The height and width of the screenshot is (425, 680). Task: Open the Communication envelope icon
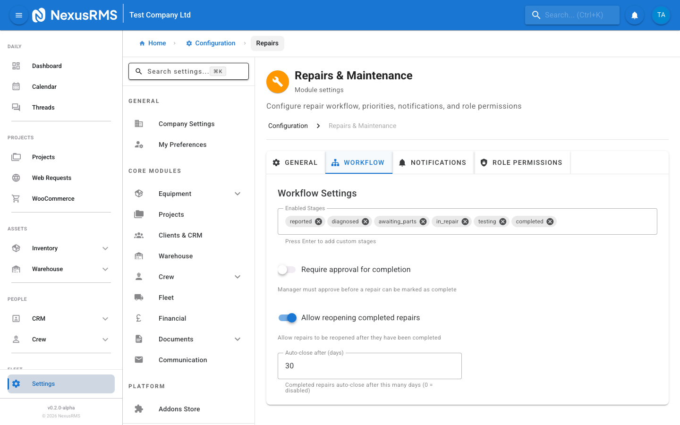138,359
